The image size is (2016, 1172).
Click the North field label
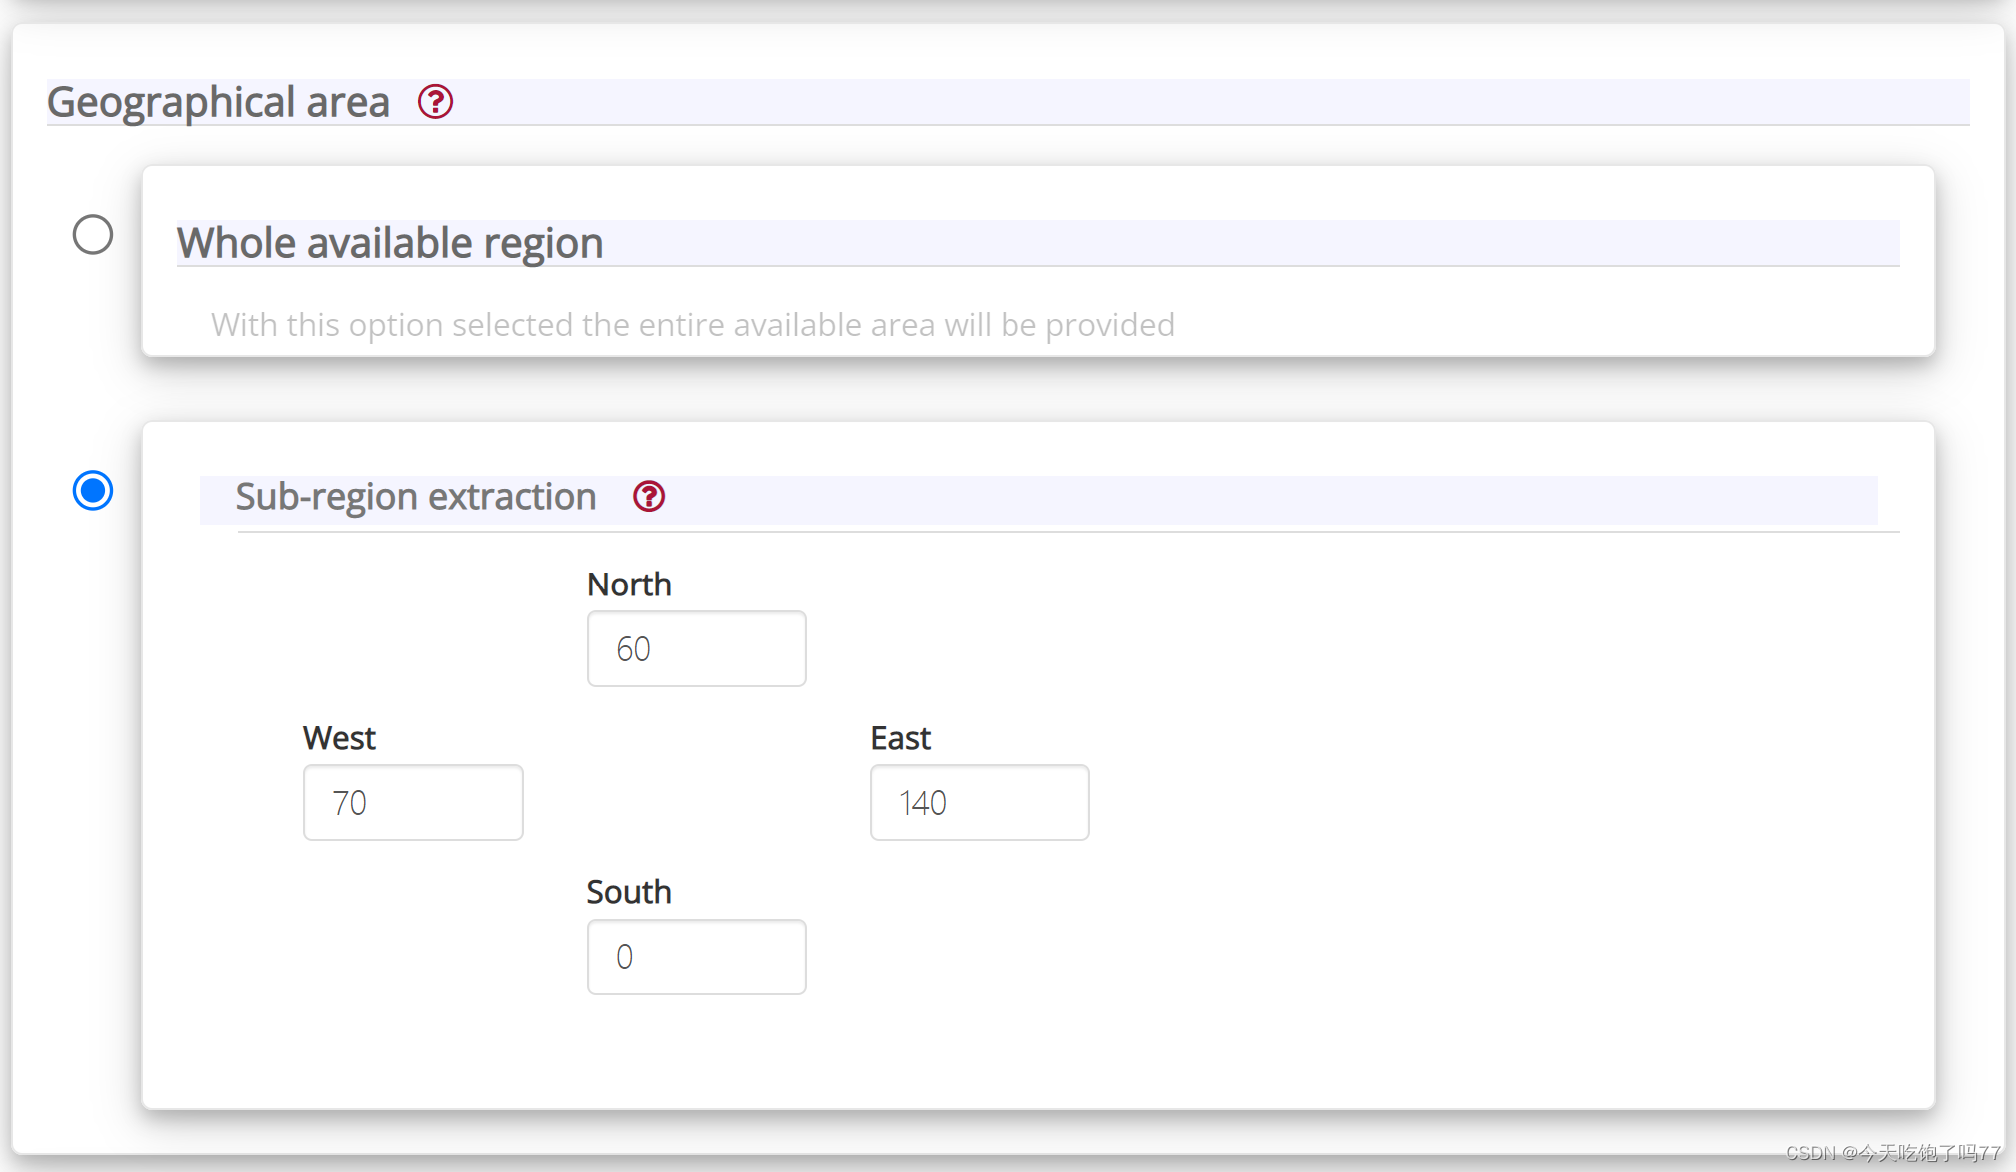pyautogui.click(x=628, y=584)
